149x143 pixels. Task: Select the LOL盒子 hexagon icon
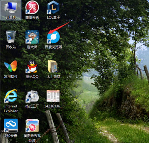(53, 7)
